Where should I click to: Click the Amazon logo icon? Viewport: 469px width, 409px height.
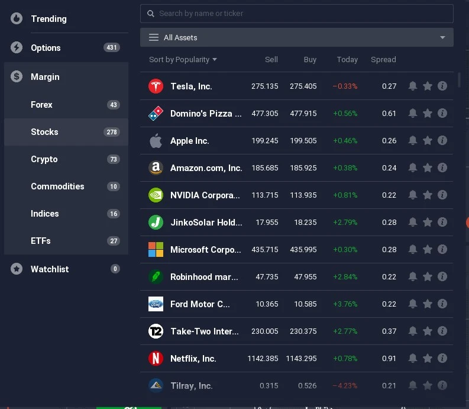tap(156, 168)
